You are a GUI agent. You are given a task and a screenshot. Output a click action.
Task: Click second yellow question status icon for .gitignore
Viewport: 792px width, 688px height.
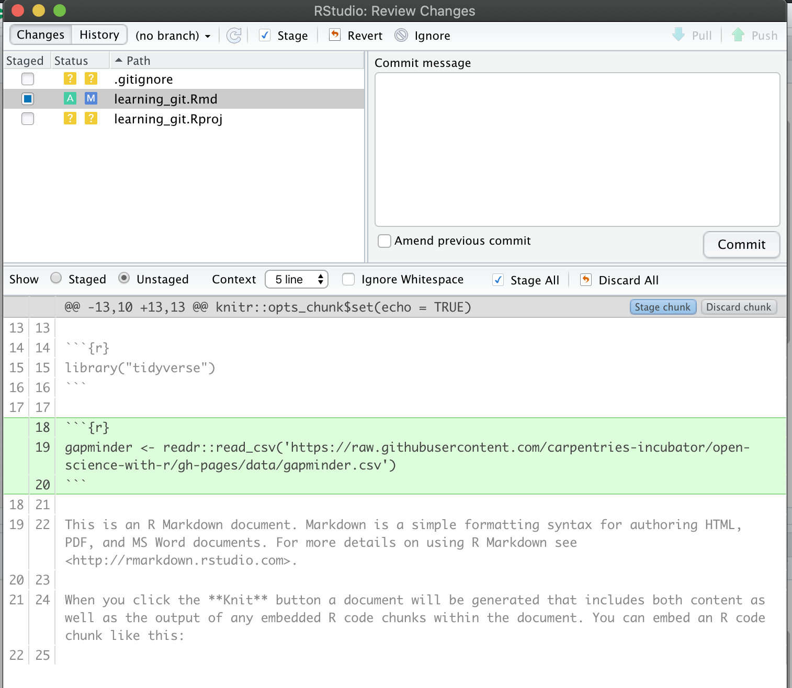[91, 78]
